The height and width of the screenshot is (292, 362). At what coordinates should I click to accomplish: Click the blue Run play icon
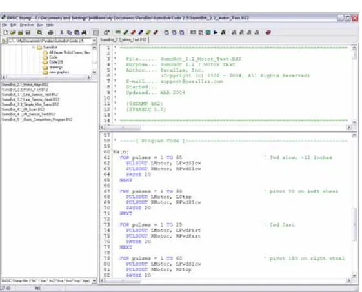[216, 32]
